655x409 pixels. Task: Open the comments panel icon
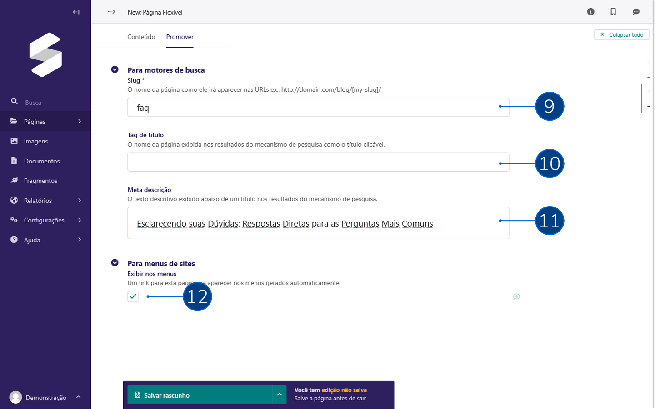pyautogui.click(x=636, y=12)
